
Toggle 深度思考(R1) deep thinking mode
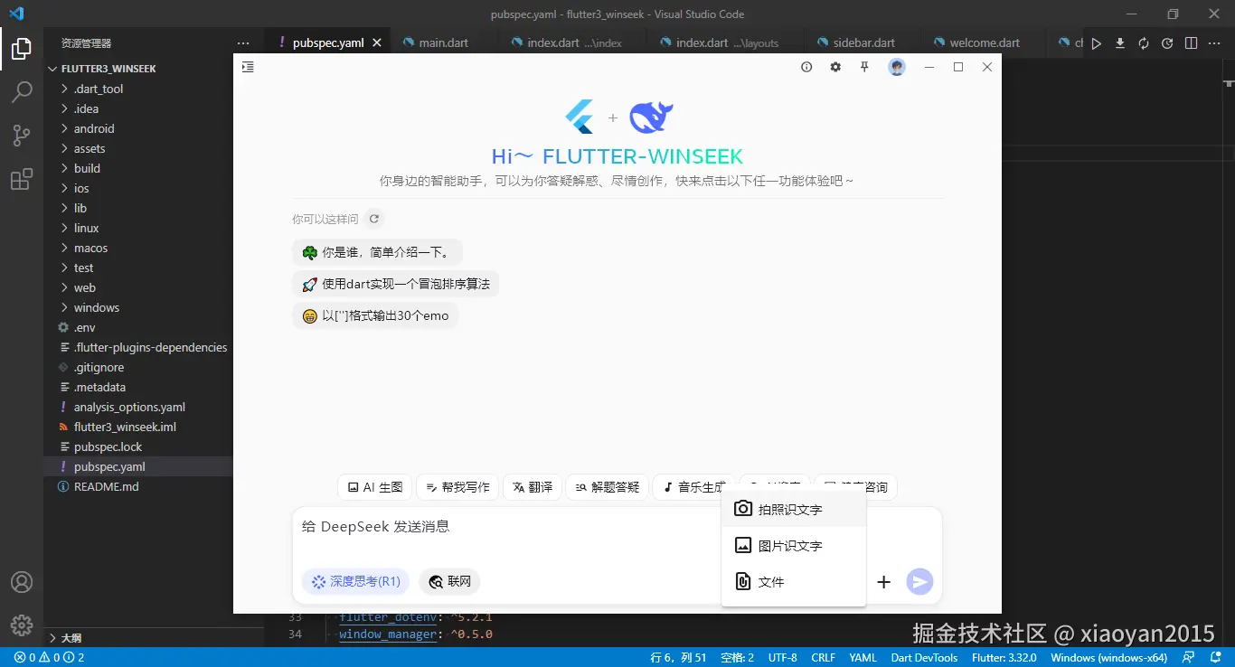tap(355, 582)
